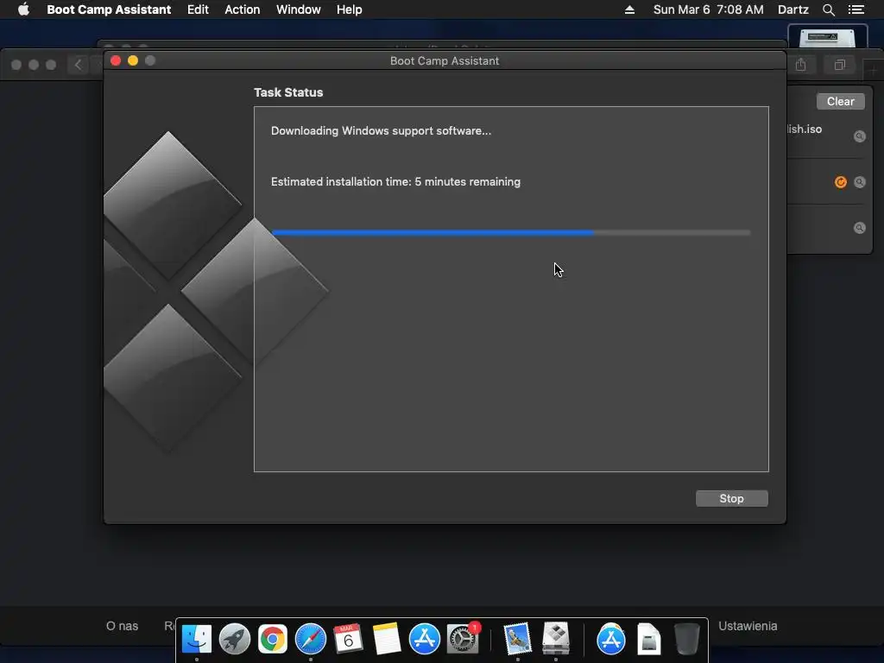Click the estimated installation time text
The width and height of the screenshot is (884, 663).
point(395,181)
